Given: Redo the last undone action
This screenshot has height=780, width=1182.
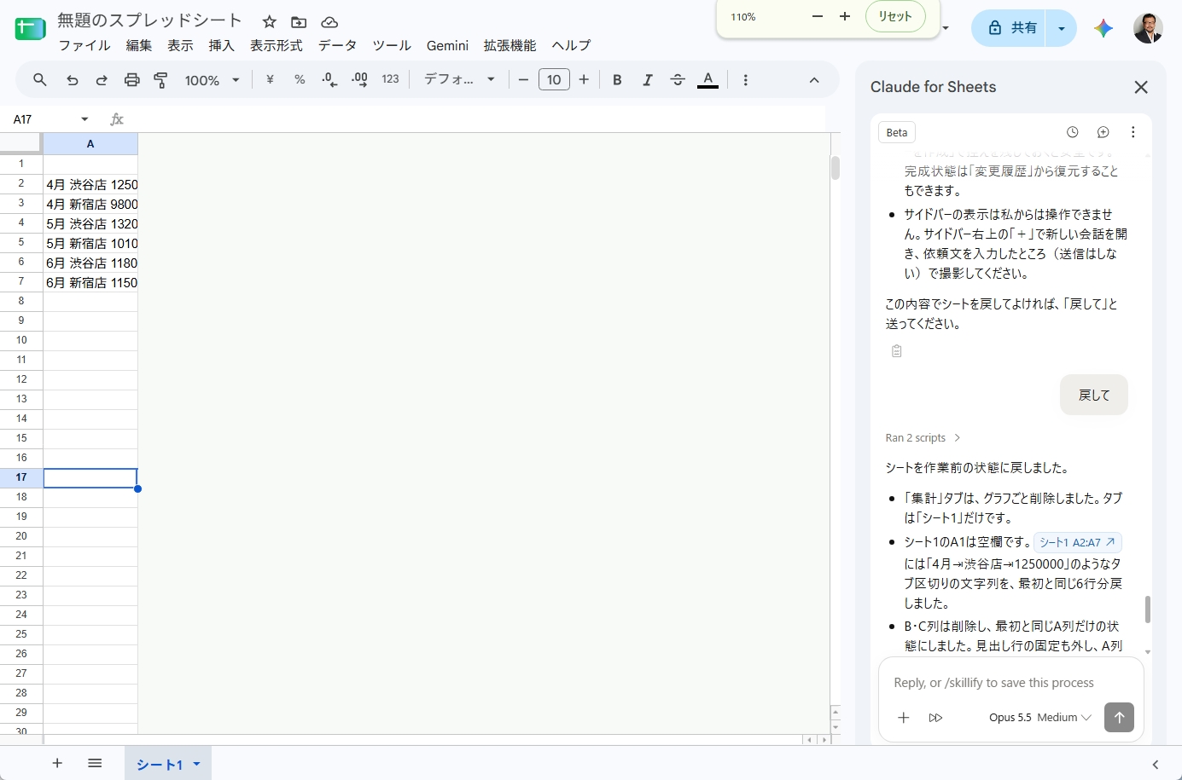Looking at the screenshot, I should (x=102, y=80).
